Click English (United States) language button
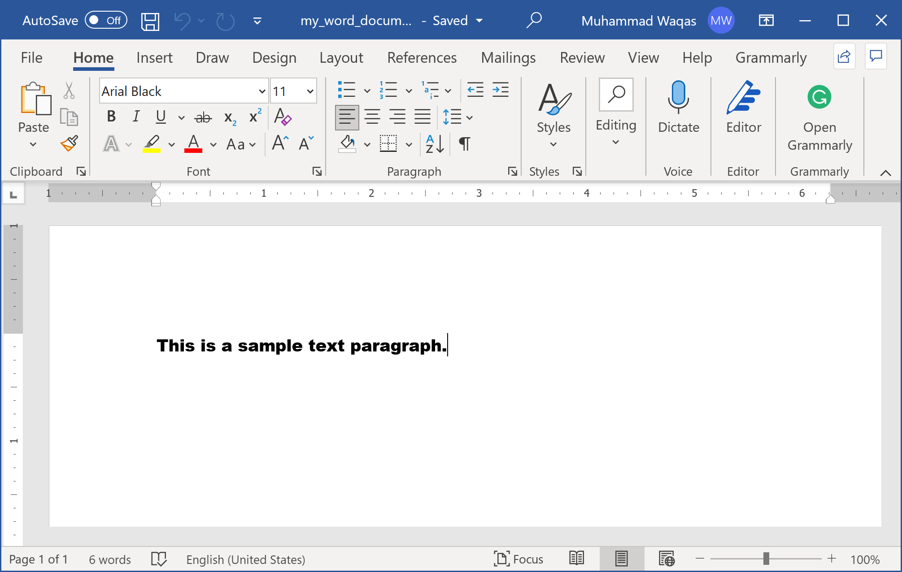Viewport: 902px width, 572px height. coord(245,559)
